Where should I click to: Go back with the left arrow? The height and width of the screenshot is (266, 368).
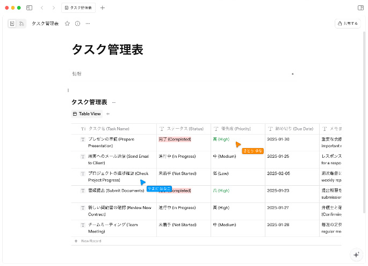42,8
